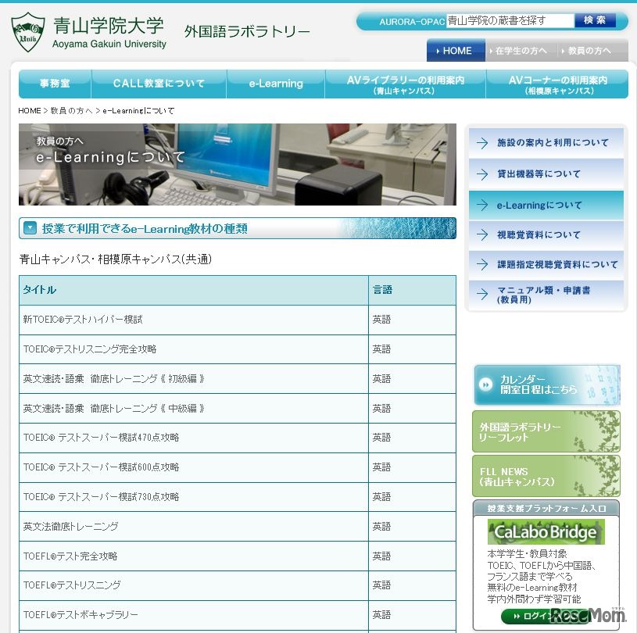This screenshot has height=633, width=637.
Task: Click the CaLabo Bridge logo image
Action: tap(546, 532)
